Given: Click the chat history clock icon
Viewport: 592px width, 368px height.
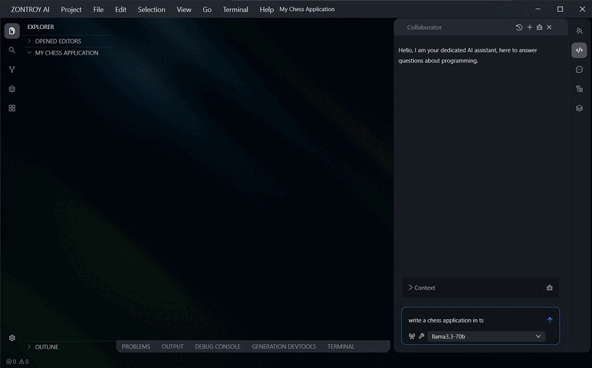Looking at the screenshot, I should tap(519, 28).
